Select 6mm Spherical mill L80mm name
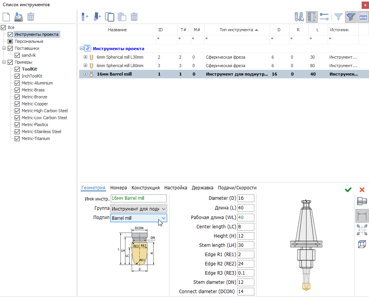The width and height of the screenshot is (369, 297). click(x=120, y=66)
